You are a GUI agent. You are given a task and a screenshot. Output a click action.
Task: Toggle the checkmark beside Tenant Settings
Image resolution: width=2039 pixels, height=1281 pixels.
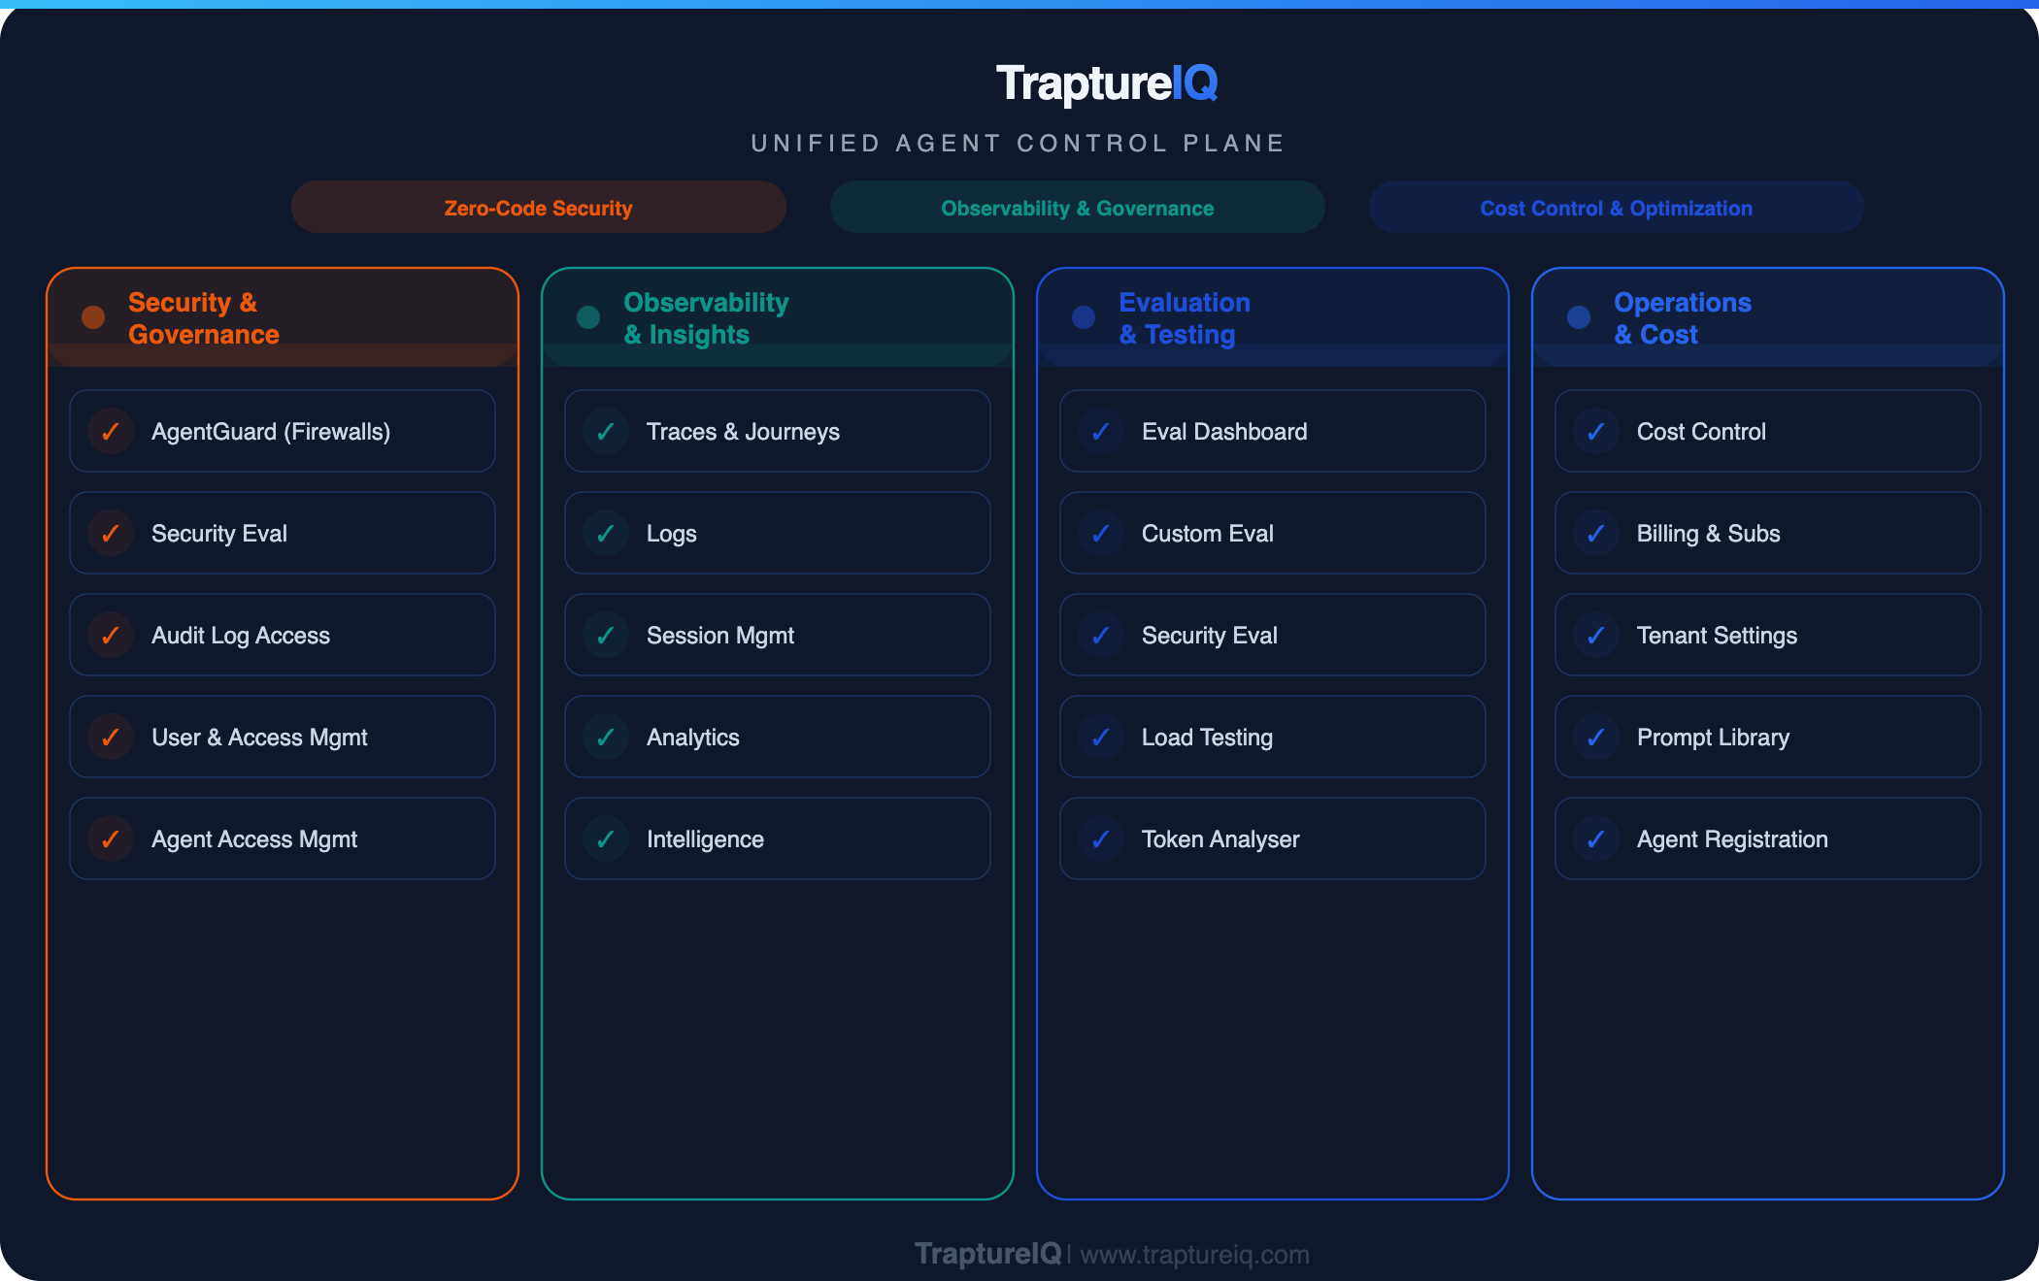[x=1596, y=636]
